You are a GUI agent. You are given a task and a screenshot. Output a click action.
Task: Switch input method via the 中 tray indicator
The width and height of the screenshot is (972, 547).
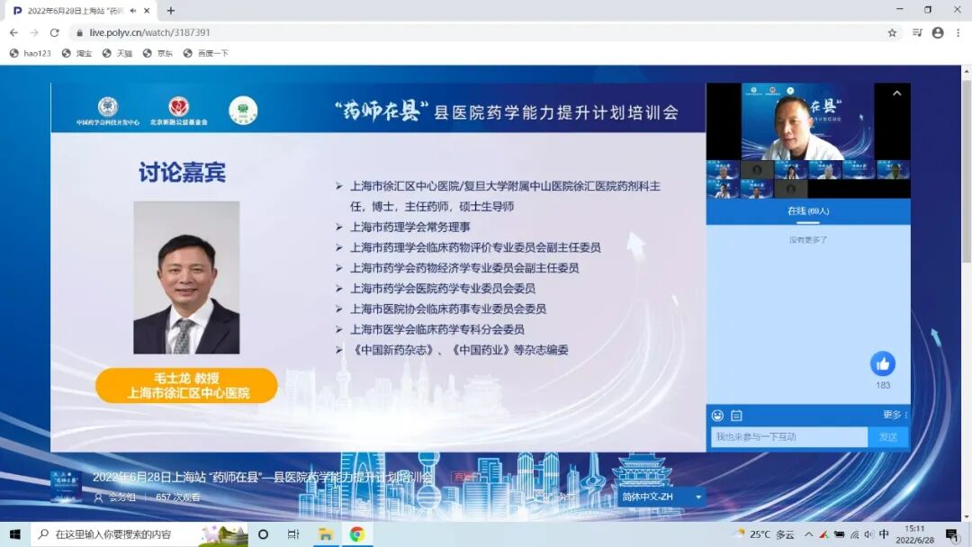point(884,533)
